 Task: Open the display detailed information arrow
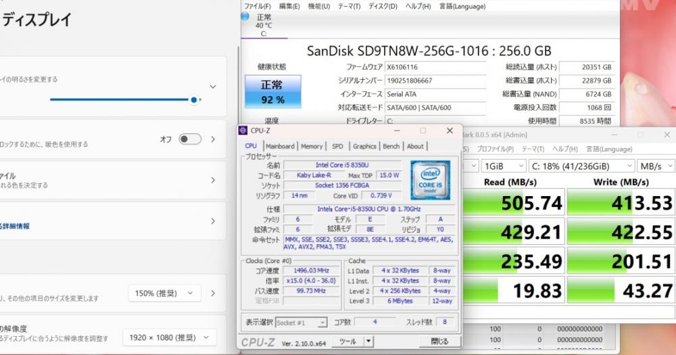pos(213,221)
